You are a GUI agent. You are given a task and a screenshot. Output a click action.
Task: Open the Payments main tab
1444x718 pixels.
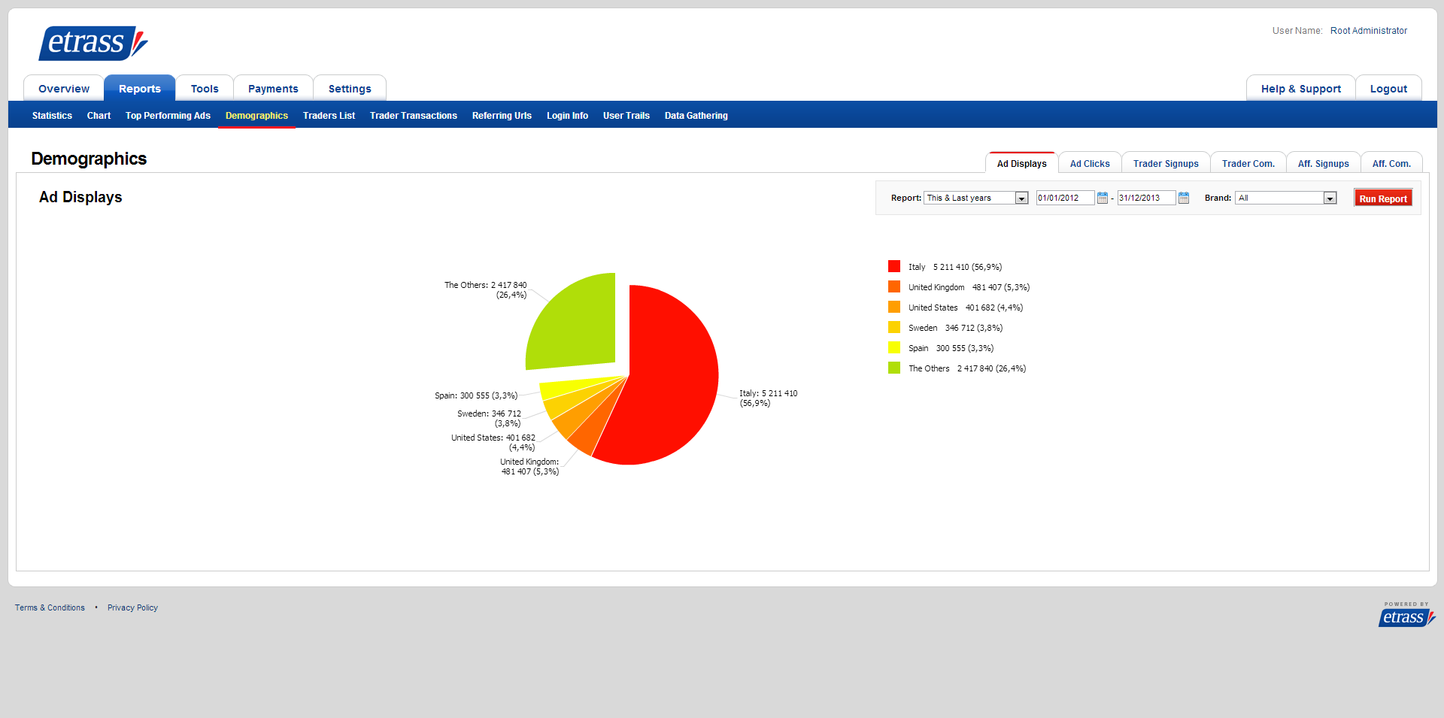pyautogui.click(x=273, y=89)
